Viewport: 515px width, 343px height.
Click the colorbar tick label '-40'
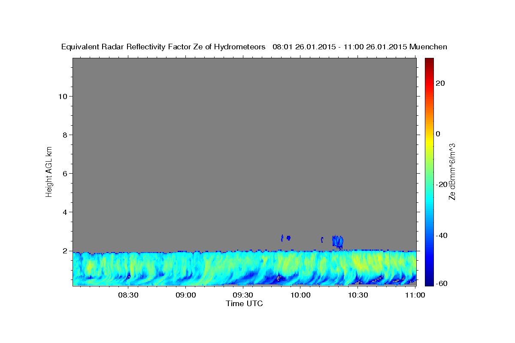[x=441, y=235]
